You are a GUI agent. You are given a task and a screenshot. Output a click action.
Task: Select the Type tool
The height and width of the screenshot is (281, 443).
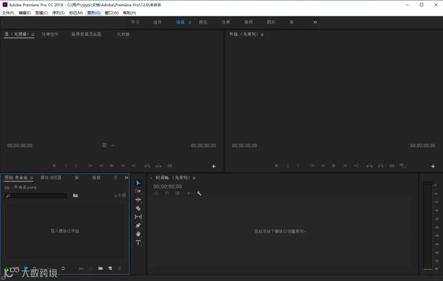click(x=138, y=242)
